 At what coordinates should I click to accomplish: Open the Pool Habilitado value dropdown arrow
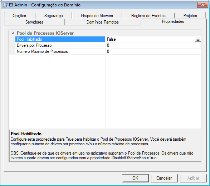[x=198, y=39]
